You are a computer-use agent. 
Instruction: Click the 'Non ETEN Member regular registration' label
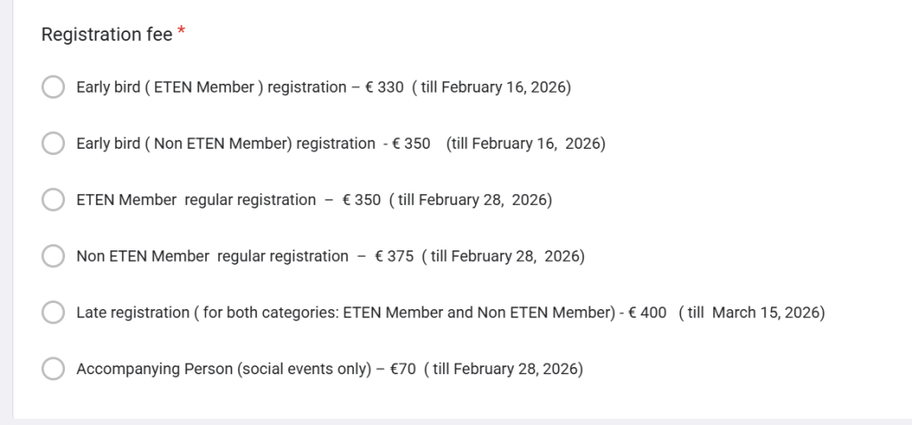[x=212, y=257]
